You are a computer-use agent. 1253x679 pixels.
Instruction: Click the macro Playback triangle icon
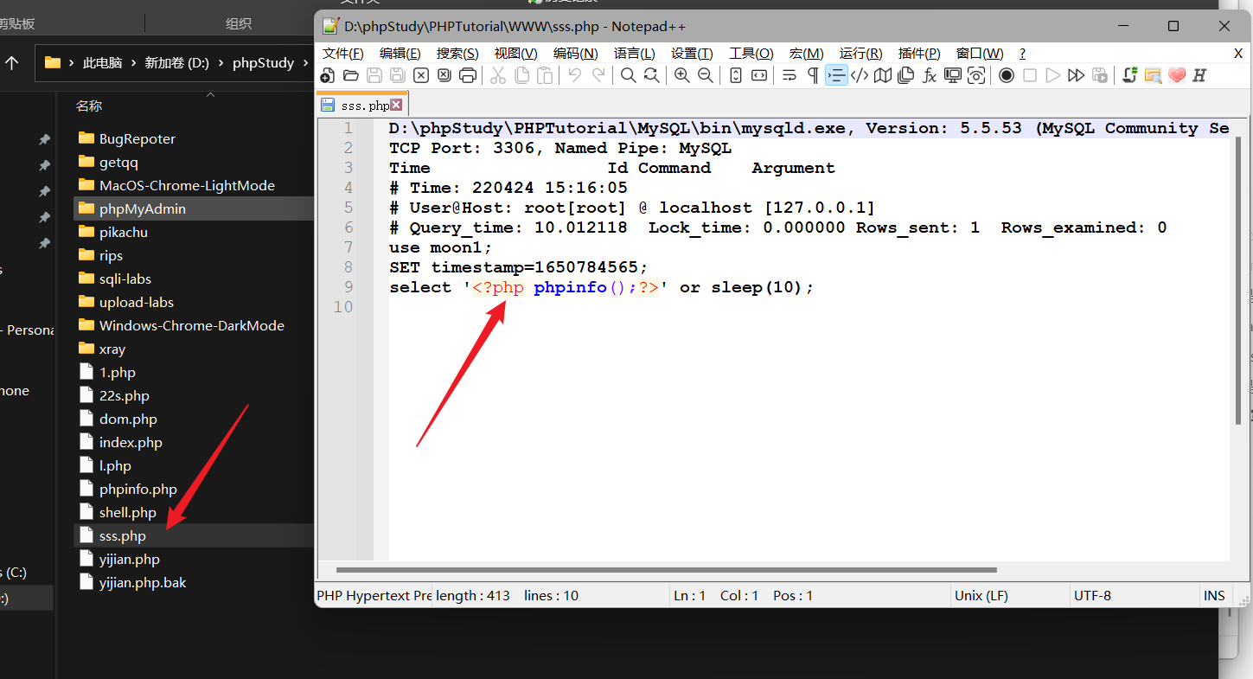[x=1052, y=75]
